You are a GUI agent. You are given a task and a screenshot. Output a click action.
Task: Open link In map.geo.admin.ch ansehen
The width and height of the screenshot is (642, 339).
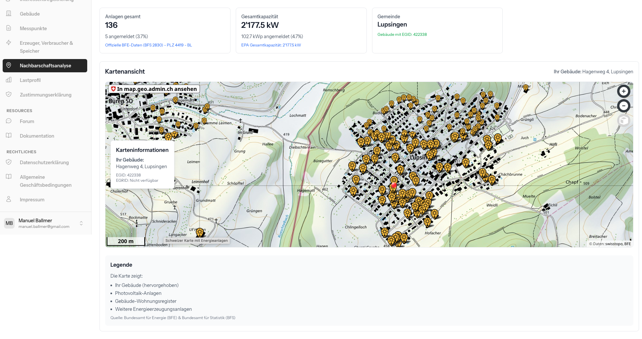[154, 89]
